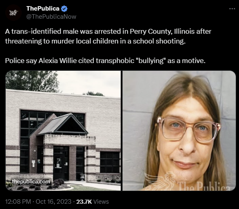The image size is (239, 209).
Task: Open the brick building photo
Action: 63,131
